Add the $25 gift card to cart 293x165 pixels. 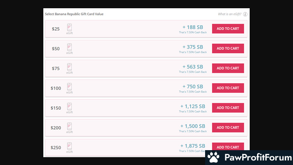point(228,28)
